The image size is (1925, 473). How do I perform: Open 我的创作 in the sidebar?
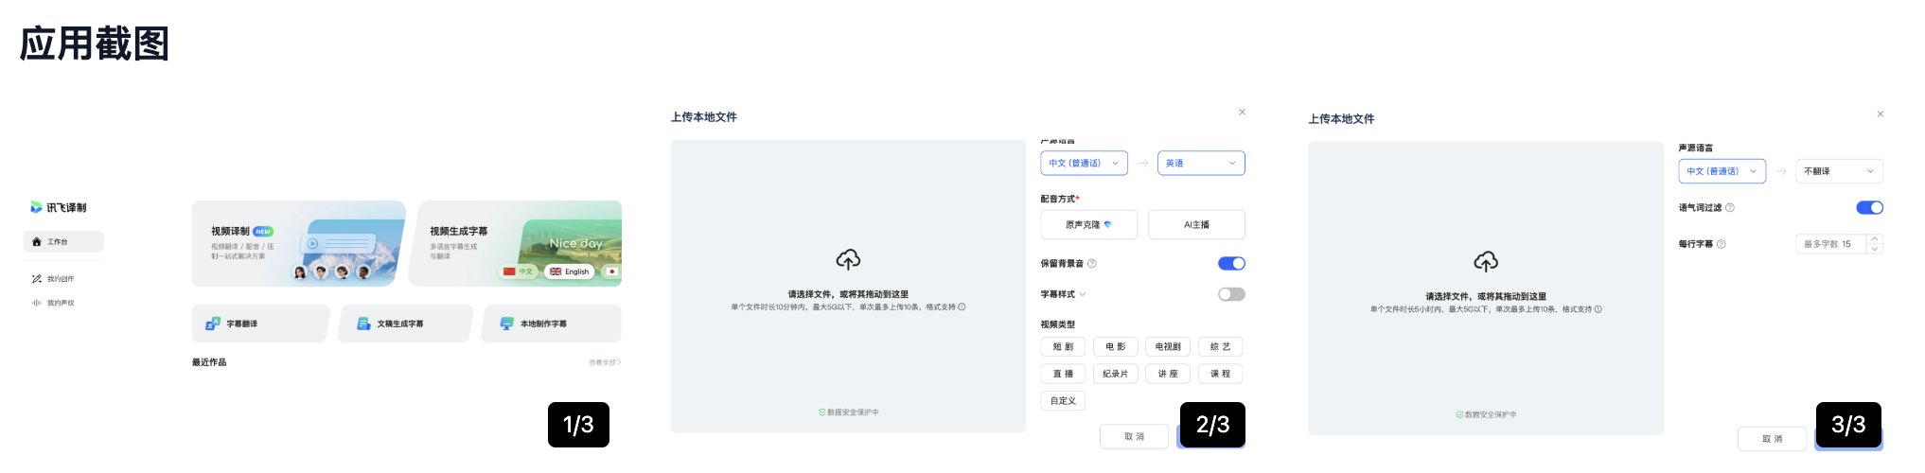click(x=53, y=279)
